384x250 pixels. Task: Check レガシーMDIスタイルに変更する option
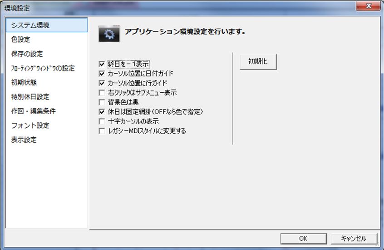click(x=102, y=131)
